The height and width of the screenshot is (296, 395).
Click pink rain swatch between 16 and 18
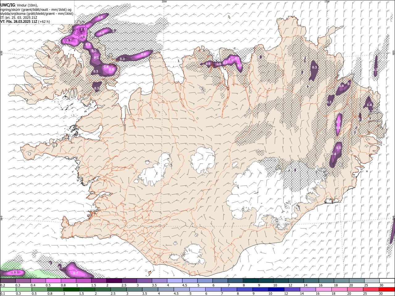coord(324,290)
